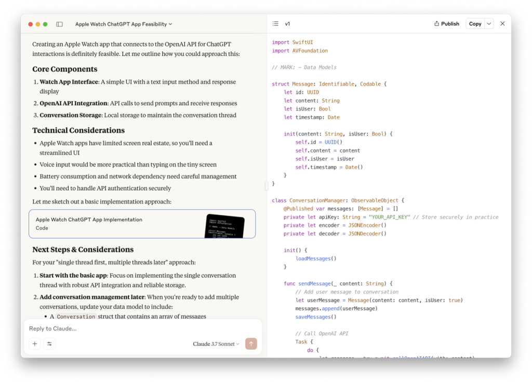Viewport: 532px width, 385px height.
Task: Click the struct Message declaration line
Action: pos(329,84)
